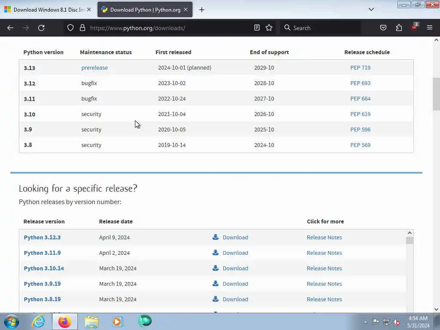The image size is (440, 330).
Task: Launch Internet Explorer from the taskbar
Action: [38, 321]
